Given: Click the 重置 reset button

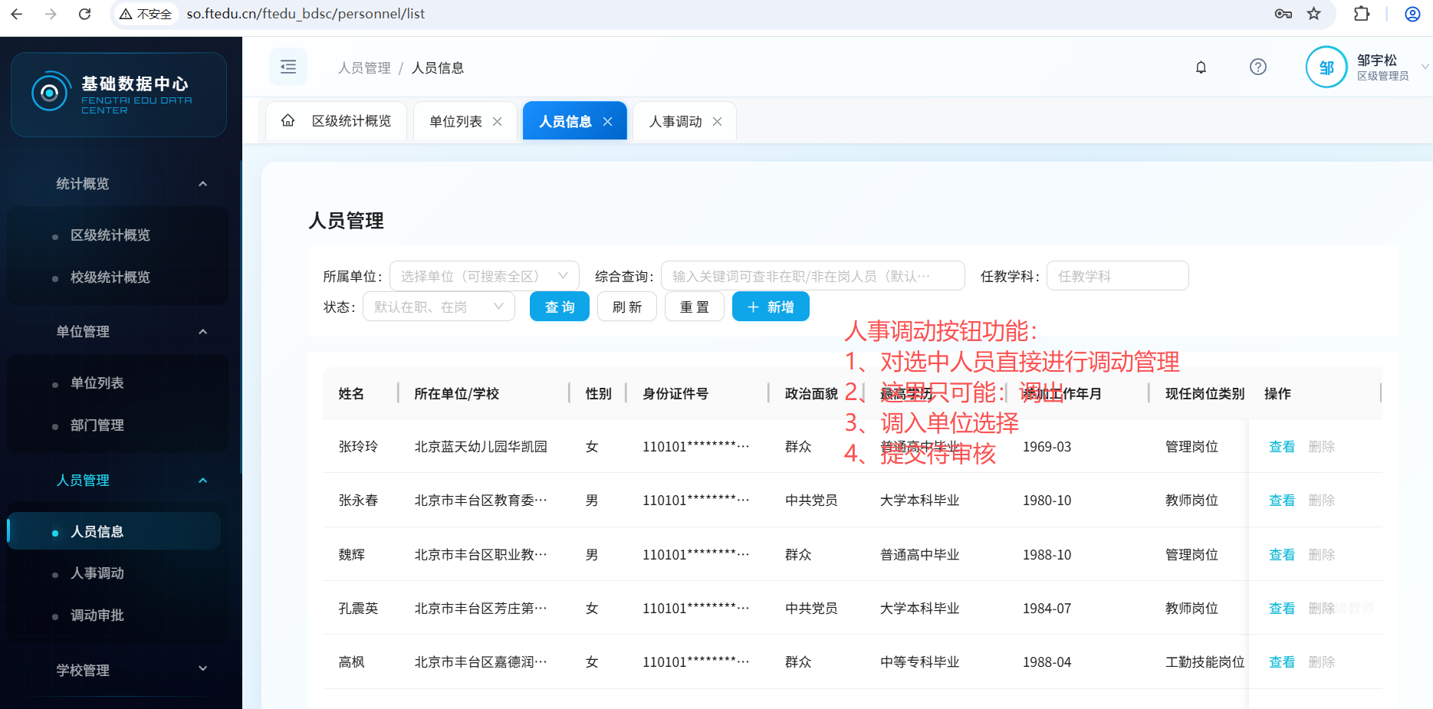Looking at the screenshot, I should click(694, 307).
